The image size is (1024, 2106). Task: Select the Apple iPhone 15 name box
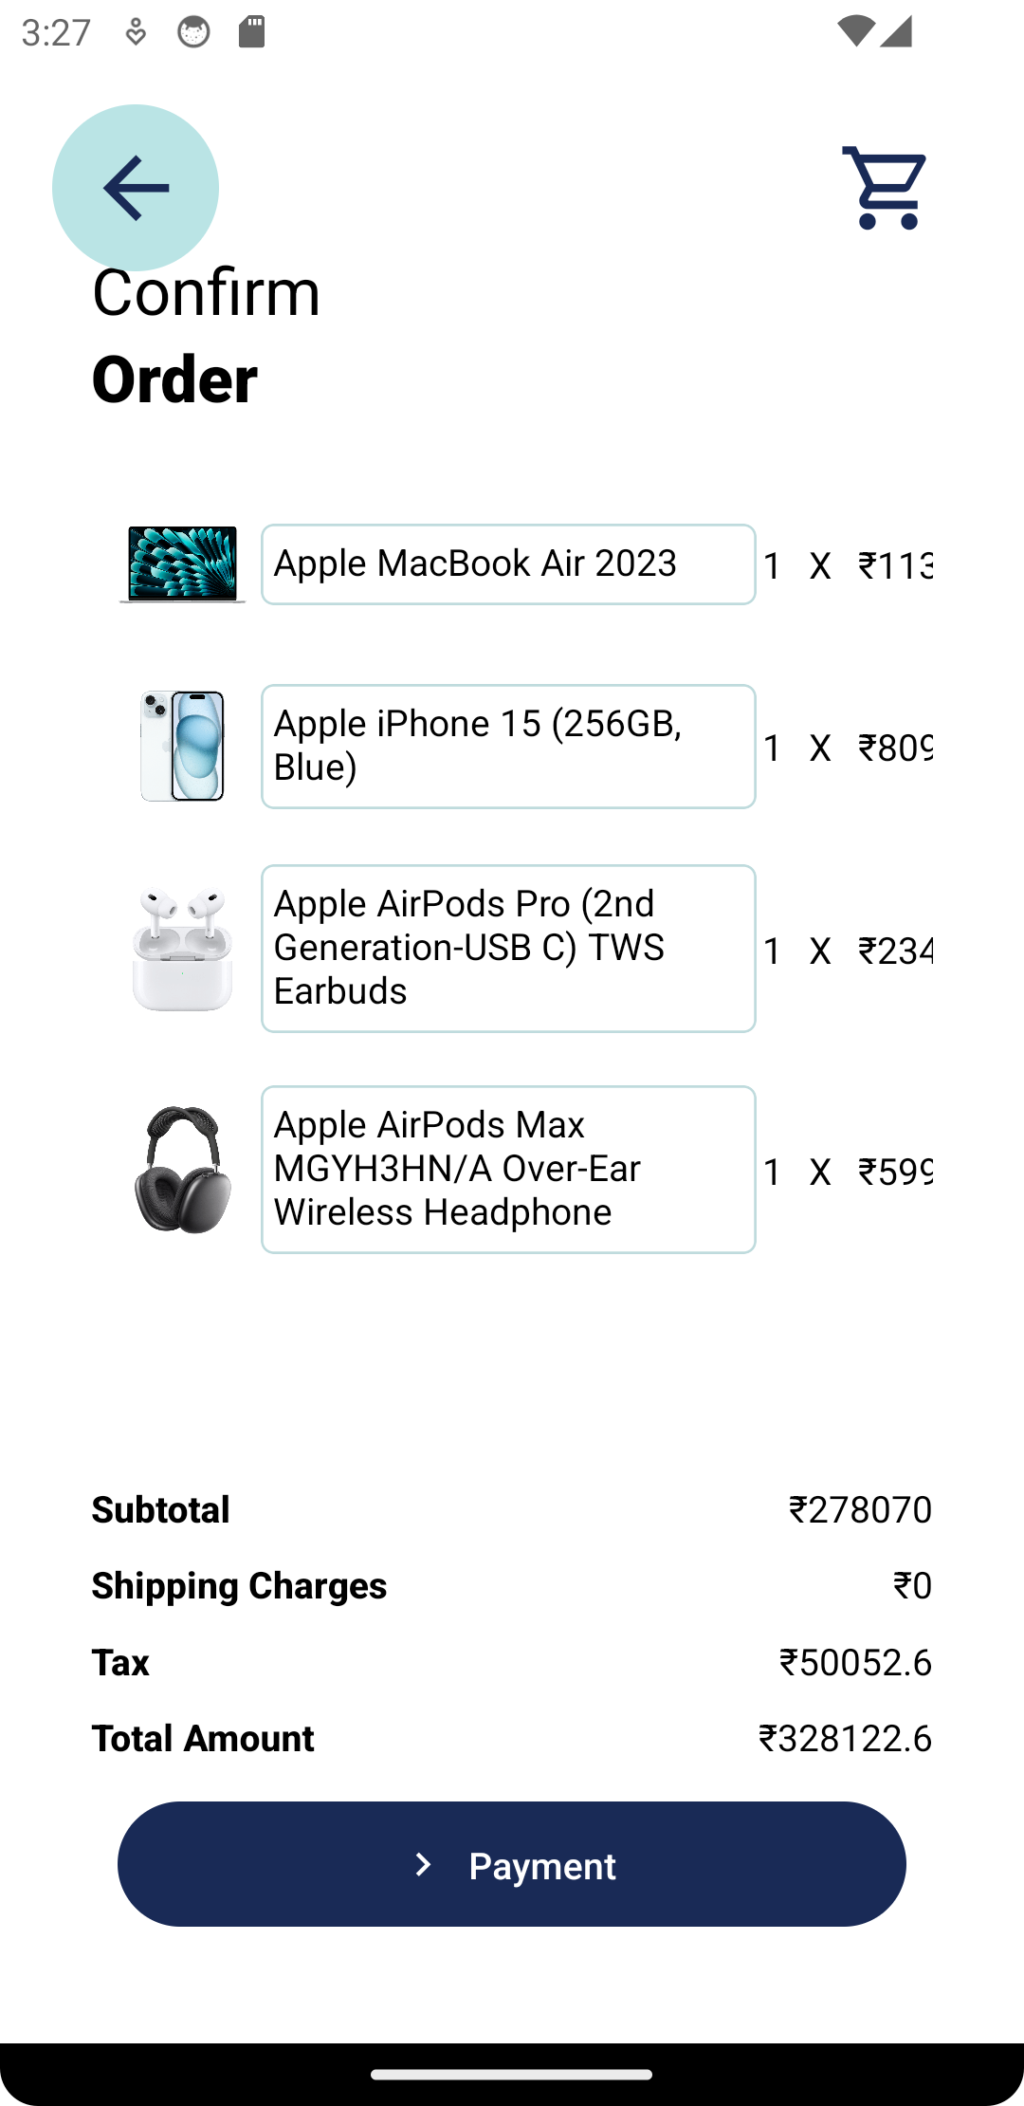[508, 747]
